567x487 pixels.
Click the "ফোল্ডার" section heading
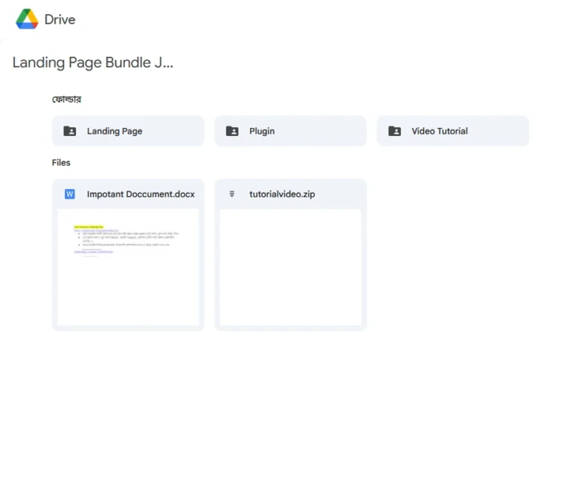click(66, 99)
